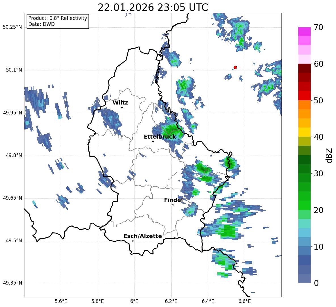Screen dimensions: 336x307
Task: Click the 40 tick on colorbar
Action: [318, 137]
